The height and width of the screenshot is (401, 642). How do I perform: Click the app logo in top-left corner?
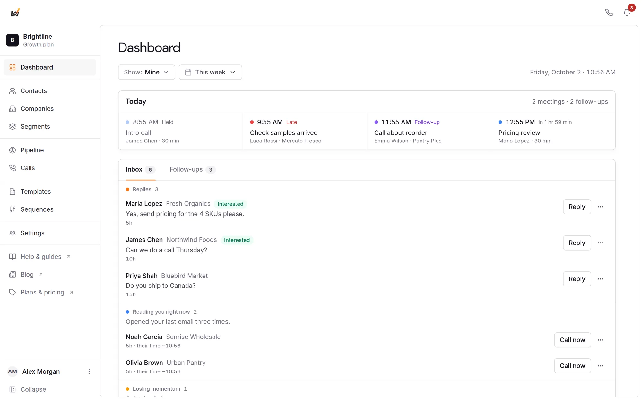(x=15, y=13)
